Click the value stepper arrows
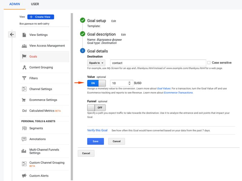 (129, 83)
